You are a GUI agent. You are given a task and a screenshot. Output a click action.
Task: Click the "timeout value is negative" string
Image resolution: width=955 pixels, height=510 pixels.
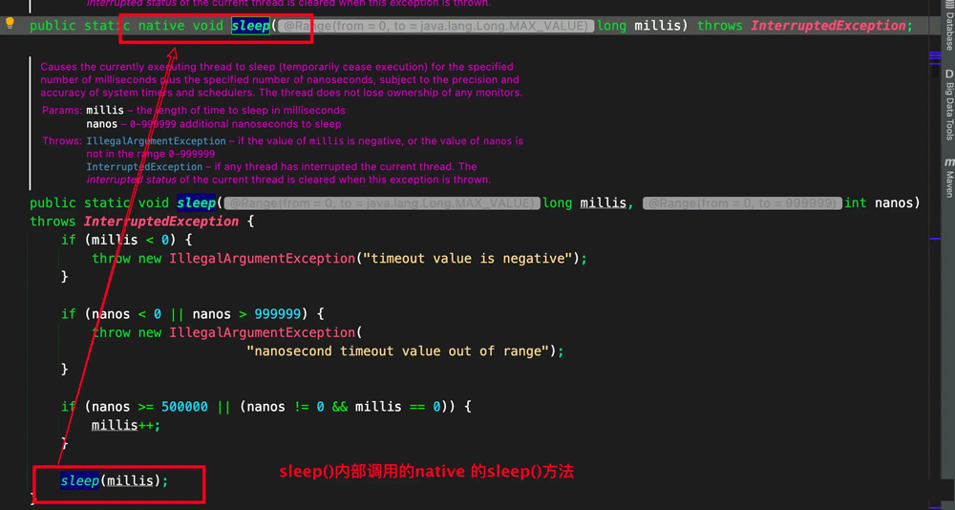pos(467,259)
